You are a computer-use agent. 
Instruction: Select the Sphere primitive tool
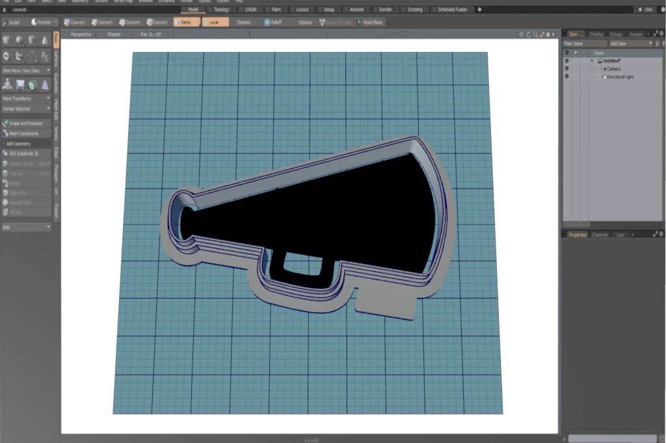coord(19,40)
